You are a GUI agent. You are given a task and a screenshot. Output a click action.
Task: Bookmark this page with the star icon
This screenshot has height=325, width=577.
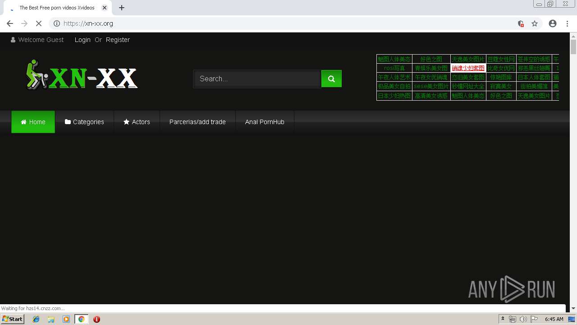click(535, 23)
